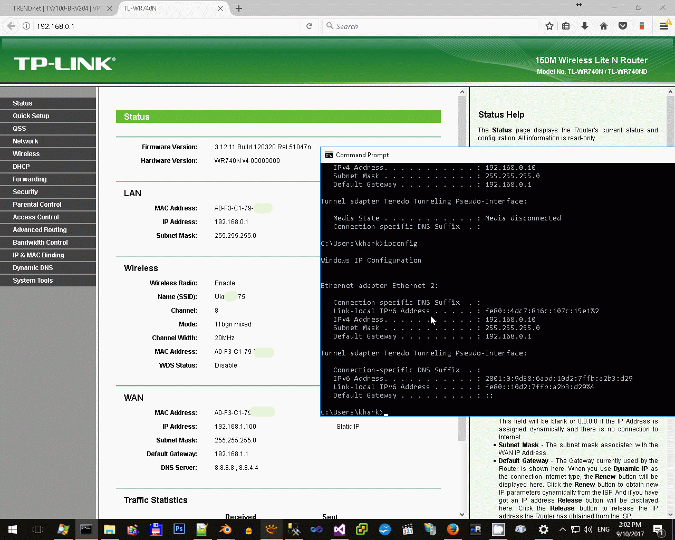This screenshot has height=540, width=675.
Task: Open the Status menu in router sidebar
Action: [x=48, y=103]
